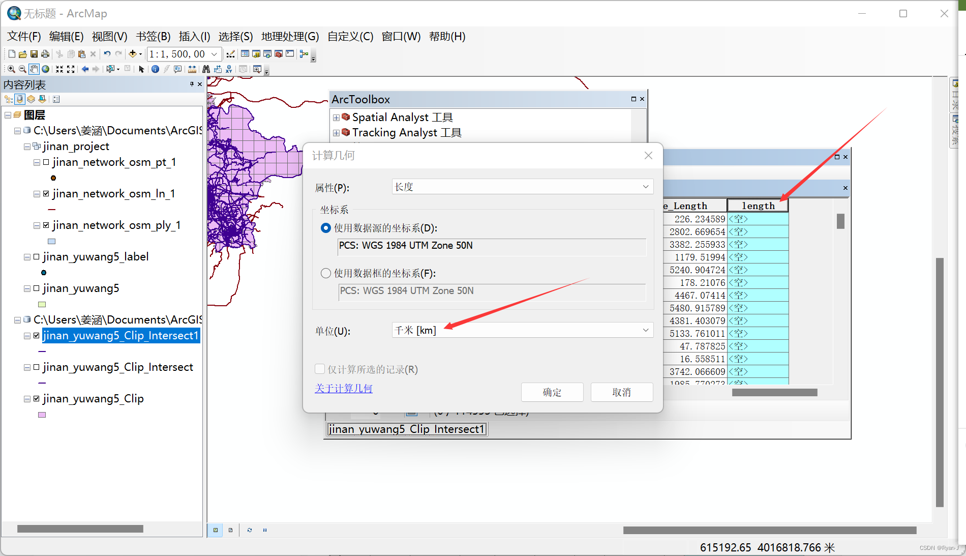Check the jinan_network_osm_pt_1 layer box
This screenshot has height=556, width=966.
pyautogui.click(x=46, y=162)
